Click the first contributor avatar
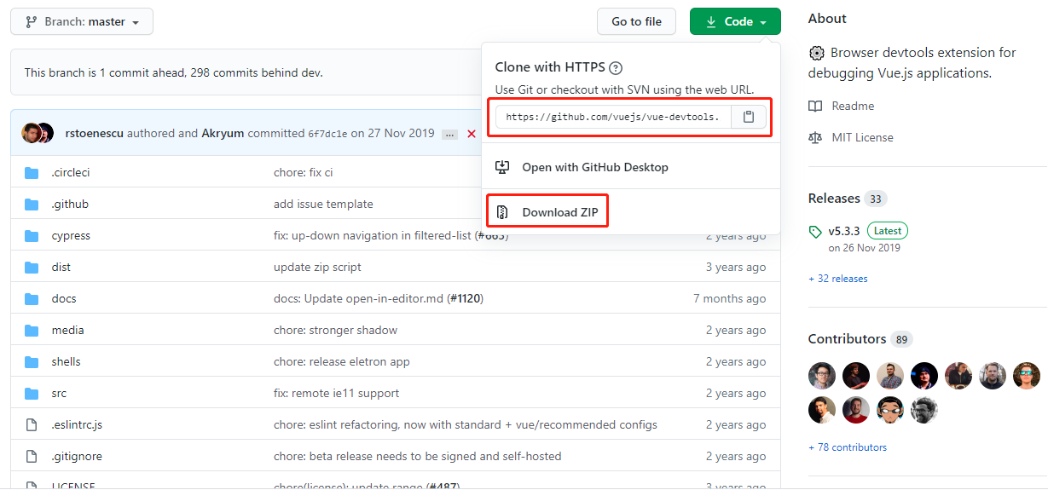This screenshot has width=1048, height=490. point(822,376)
